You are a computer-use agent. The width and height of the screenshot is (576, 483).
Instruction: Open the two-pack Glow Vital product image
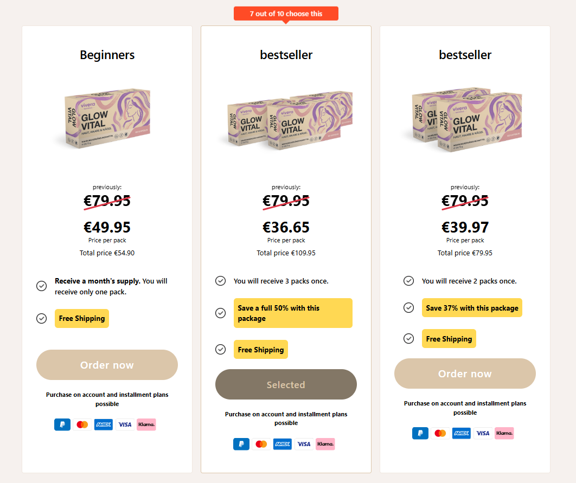coord(465,119)
